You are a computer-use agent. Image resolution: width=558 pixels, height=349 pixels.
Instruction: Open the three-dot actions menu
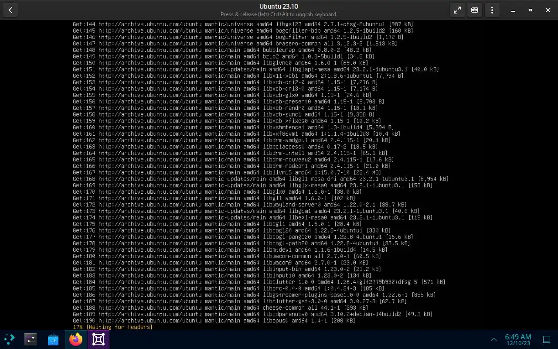pyautogui.click(x=492, y=10)
